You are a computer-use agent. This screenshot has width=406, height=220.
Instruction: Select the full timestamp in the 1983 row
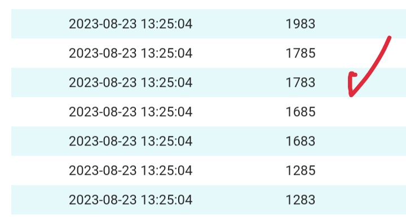click(x=130, y=24)
